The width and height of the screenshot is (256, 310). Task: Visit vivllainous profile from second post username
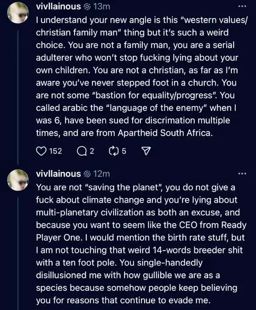pyautogui.click(x=58, y=174)
